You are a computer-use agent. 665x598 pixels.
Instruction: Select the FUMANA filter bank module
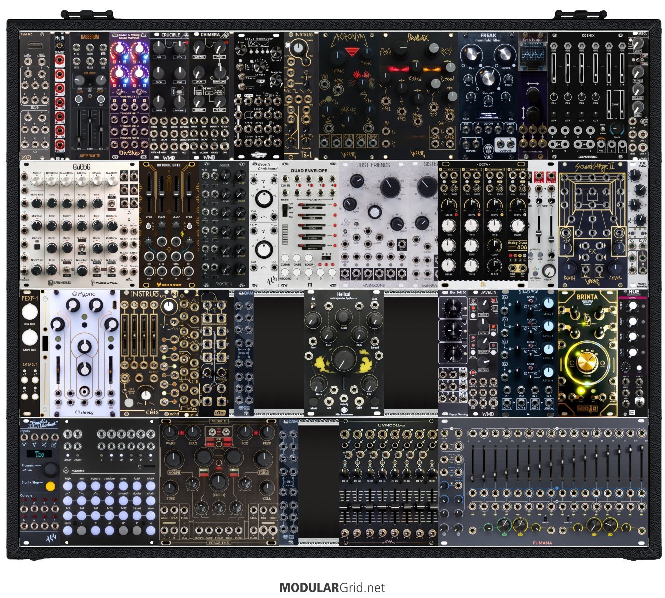coord(543,481)
